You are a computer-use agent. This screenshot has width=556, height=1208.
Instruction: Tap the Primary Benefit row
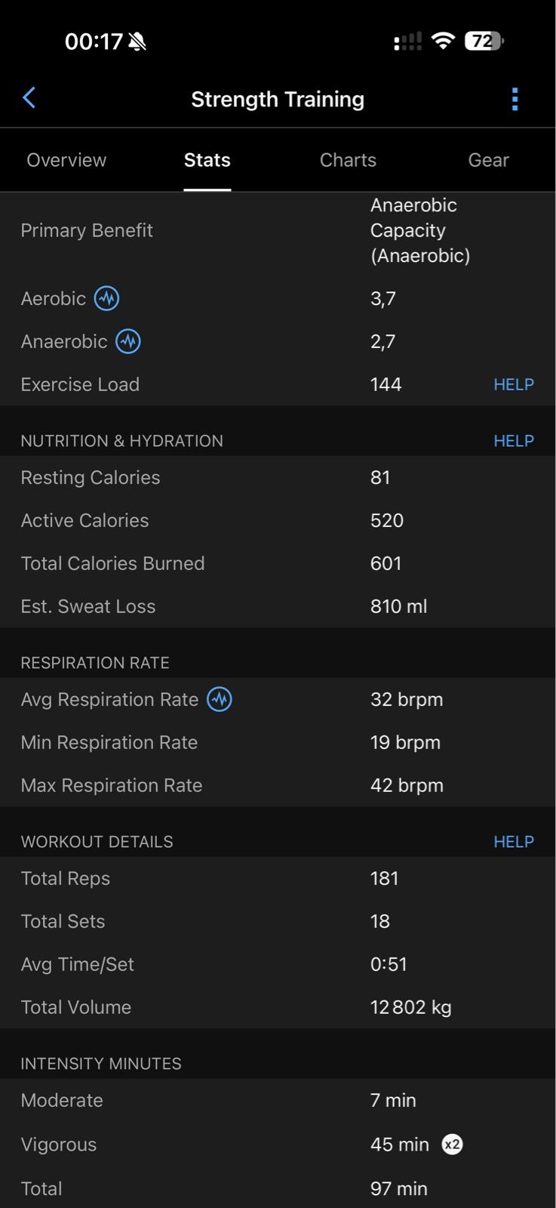278,230
